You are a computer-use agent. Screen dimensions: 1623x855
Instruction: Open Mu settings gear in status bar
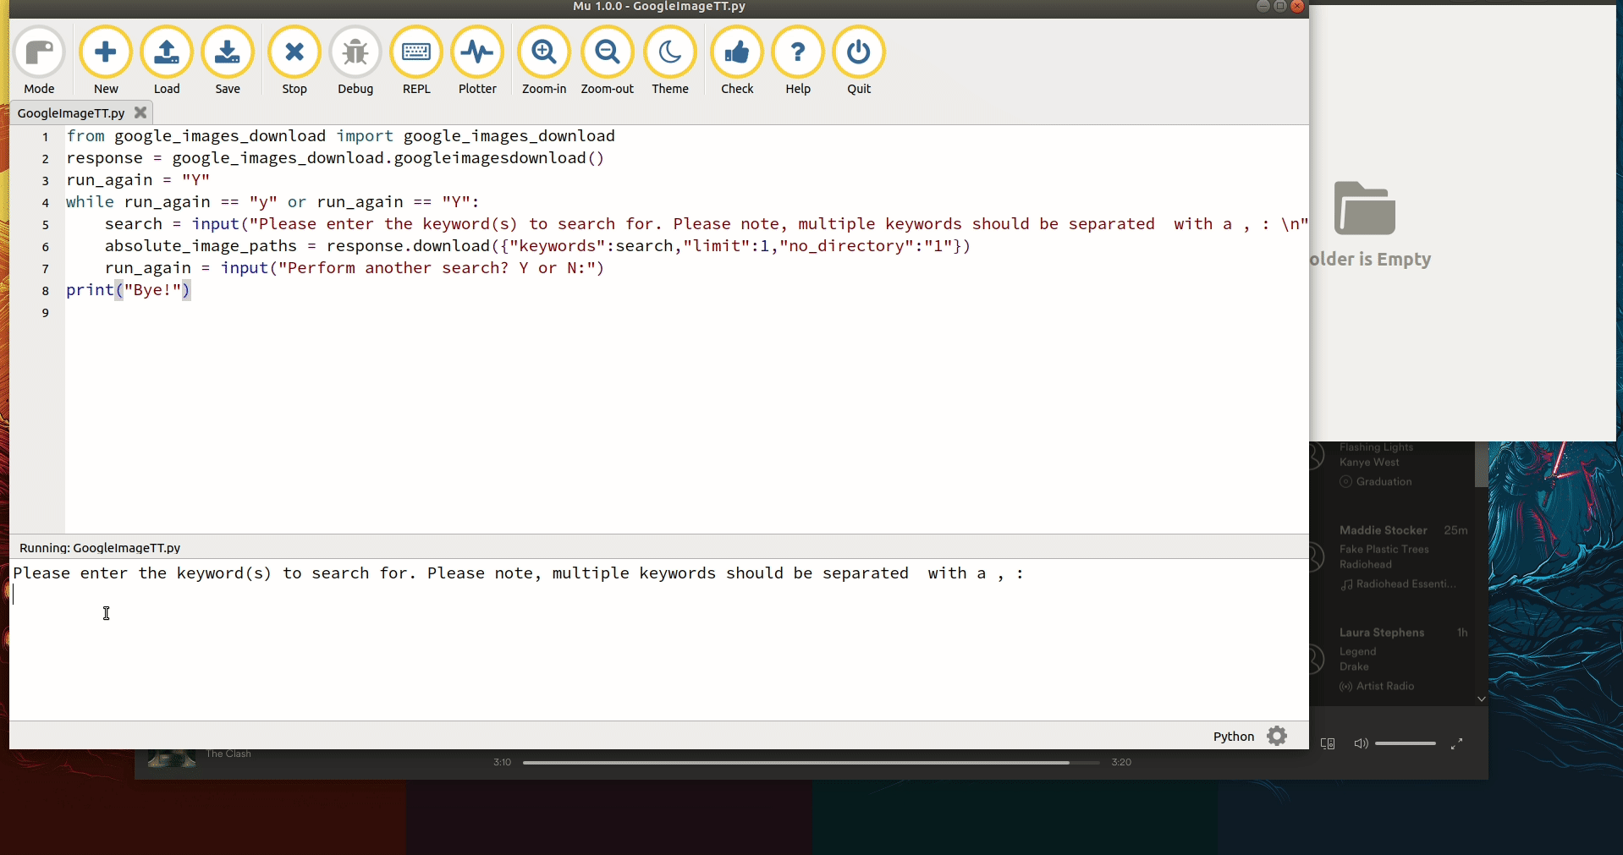click(1277, 736)
